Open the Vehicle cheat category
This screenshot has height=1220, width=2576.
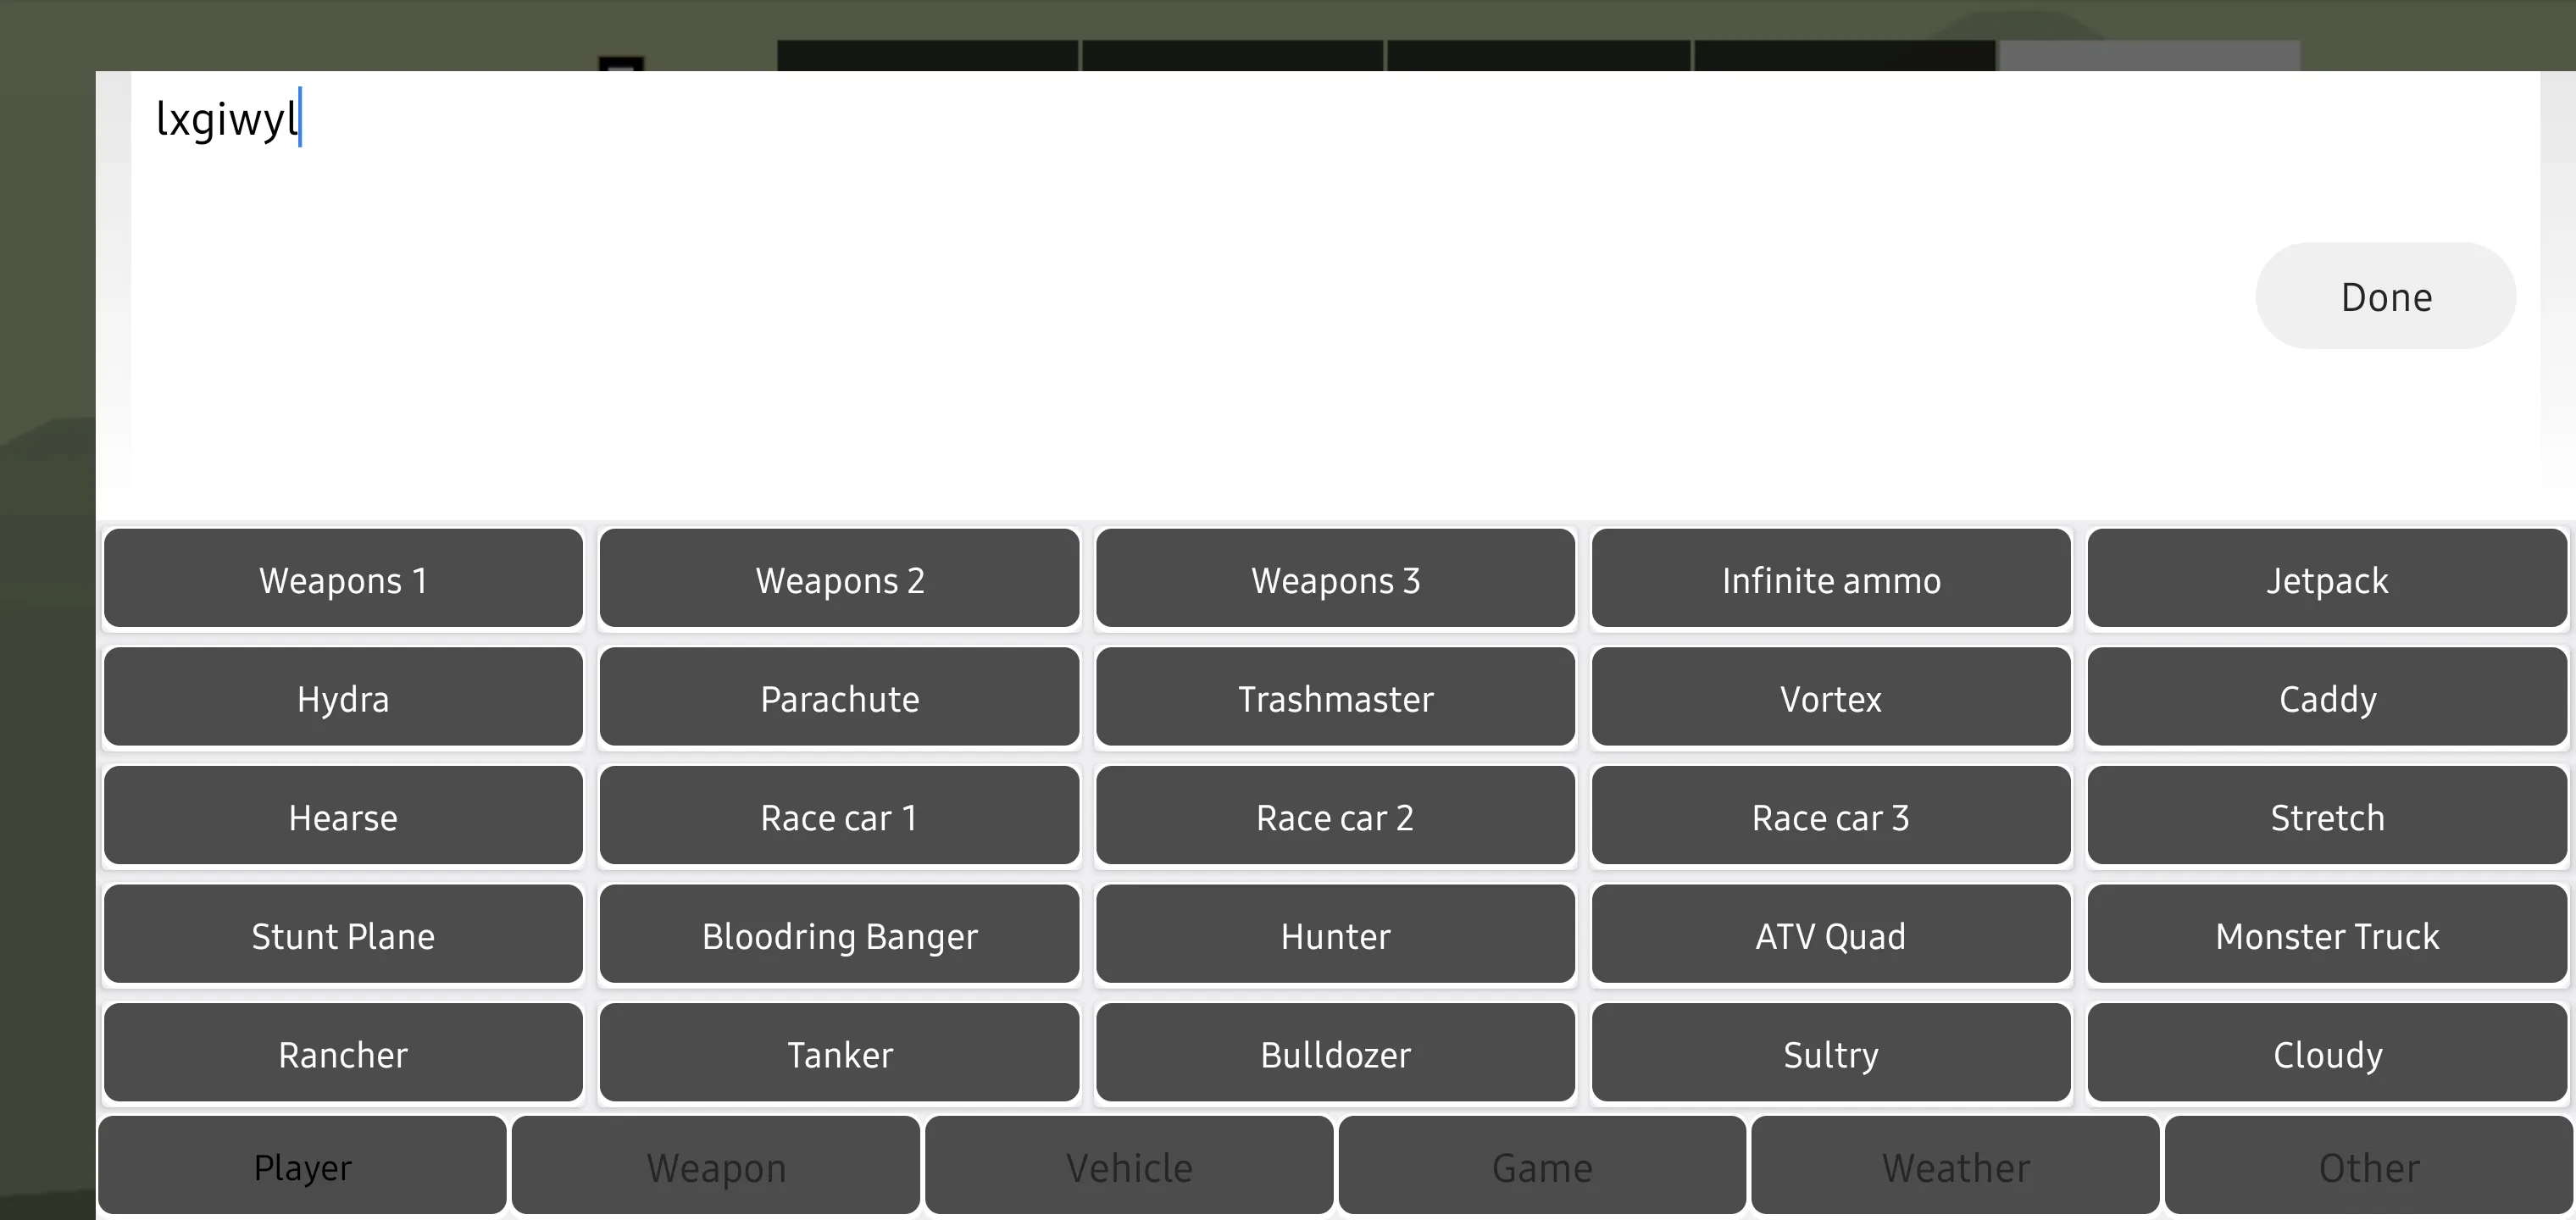click(1129, 1166)
